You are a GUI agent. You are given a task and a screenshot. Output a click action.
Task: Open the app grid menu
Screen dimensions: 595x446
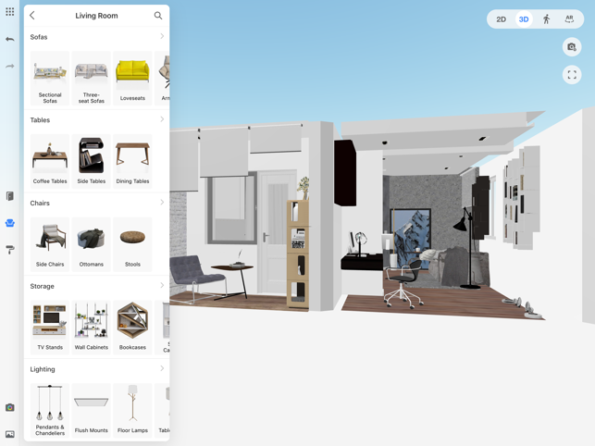click(10, 12)
